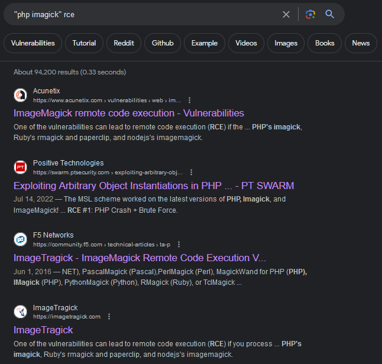Click the swarm.ptsecurity.com URL breadcrumb

[108, 173]
